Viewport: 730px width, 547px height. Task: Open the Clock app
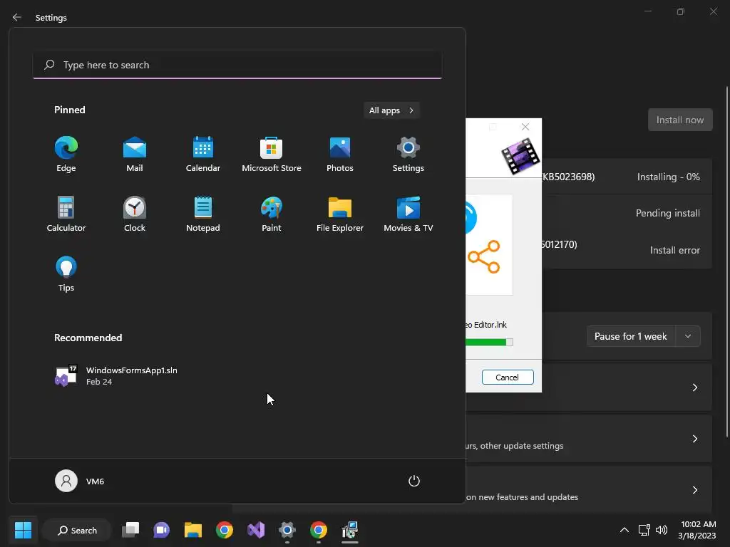135,214
